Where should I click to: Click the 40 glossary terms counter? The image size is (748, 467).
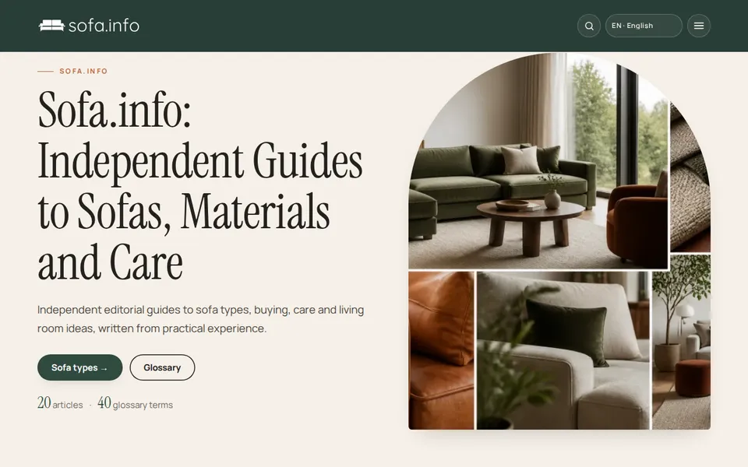click(x=135, y=404)
